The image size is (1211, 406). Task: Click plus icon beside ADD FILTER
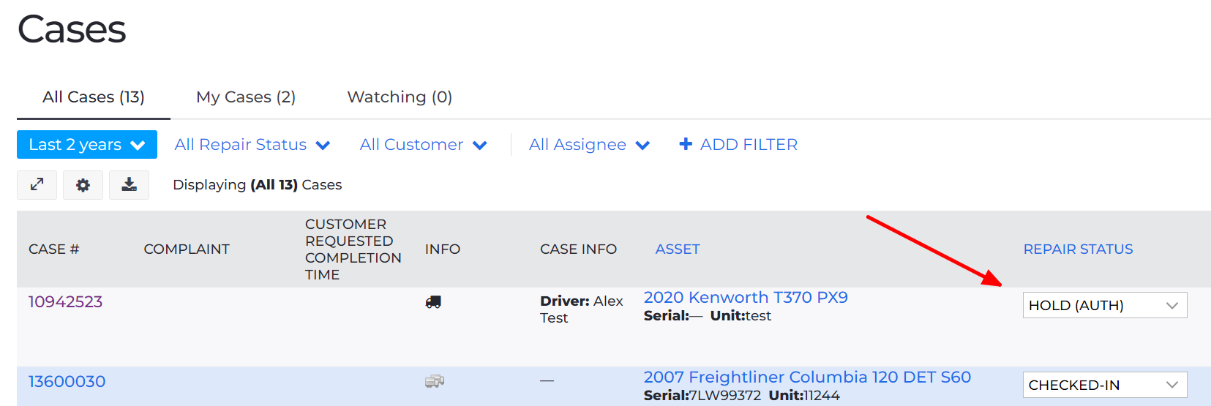point(686,144)
